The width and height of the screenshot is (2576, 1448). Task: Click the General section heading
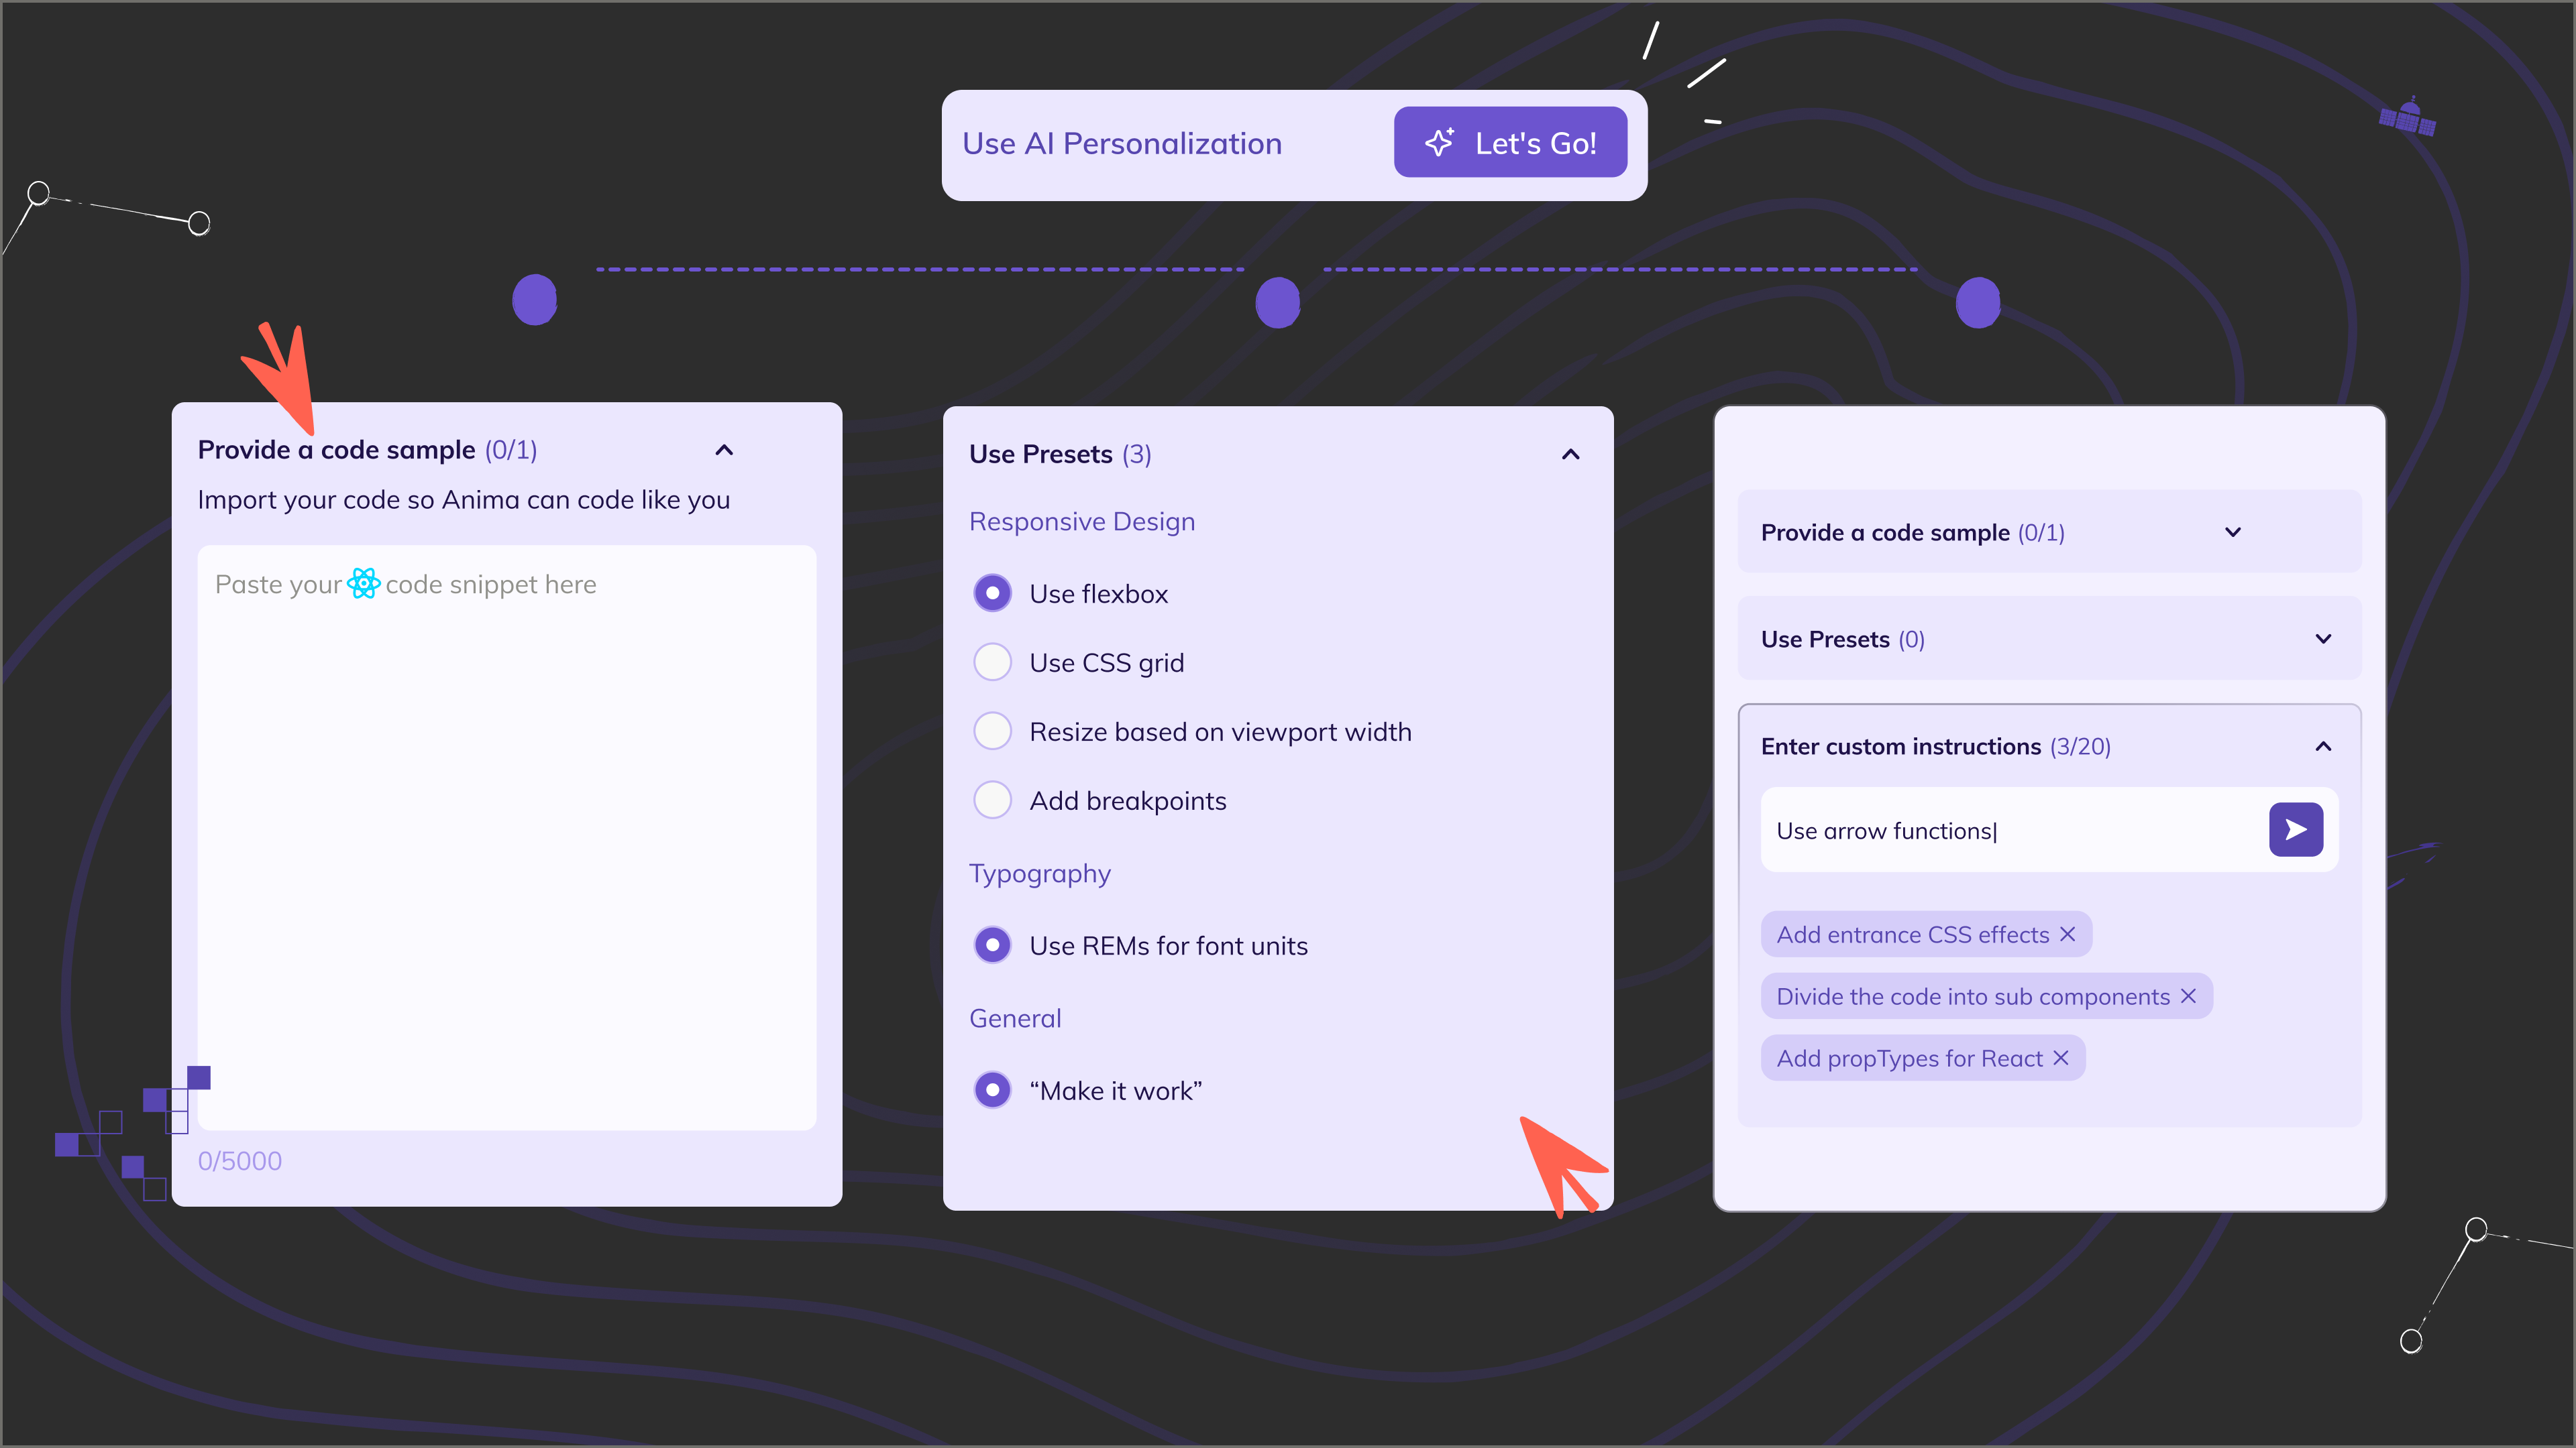[x=1015, y=1018]
